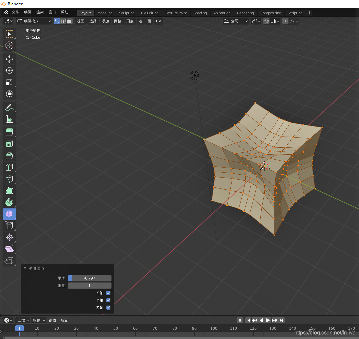The width and height of the screenshot is (359, 339).
Task: Open the 顶点 vertex menu
Action: point(130,21)
